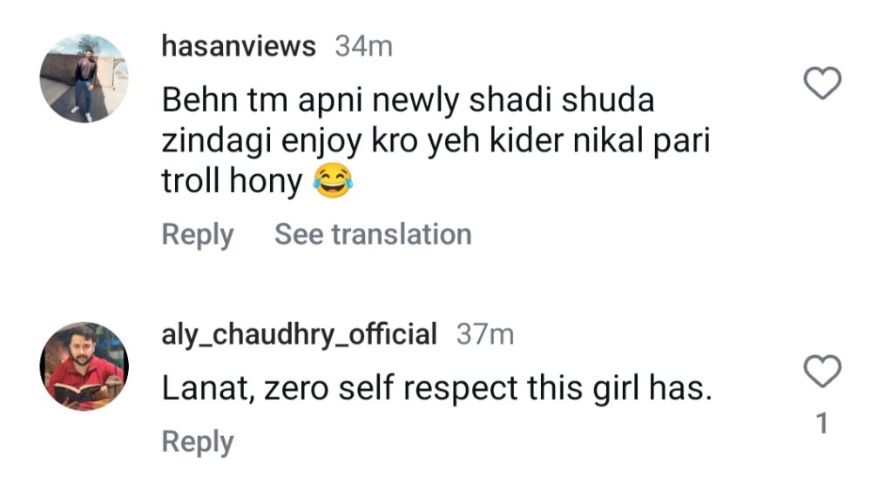Image resolution: width=892 pixels, height=497 pixels.
Task: Reply to the hasanviews comment
Action: coord(198,234)
